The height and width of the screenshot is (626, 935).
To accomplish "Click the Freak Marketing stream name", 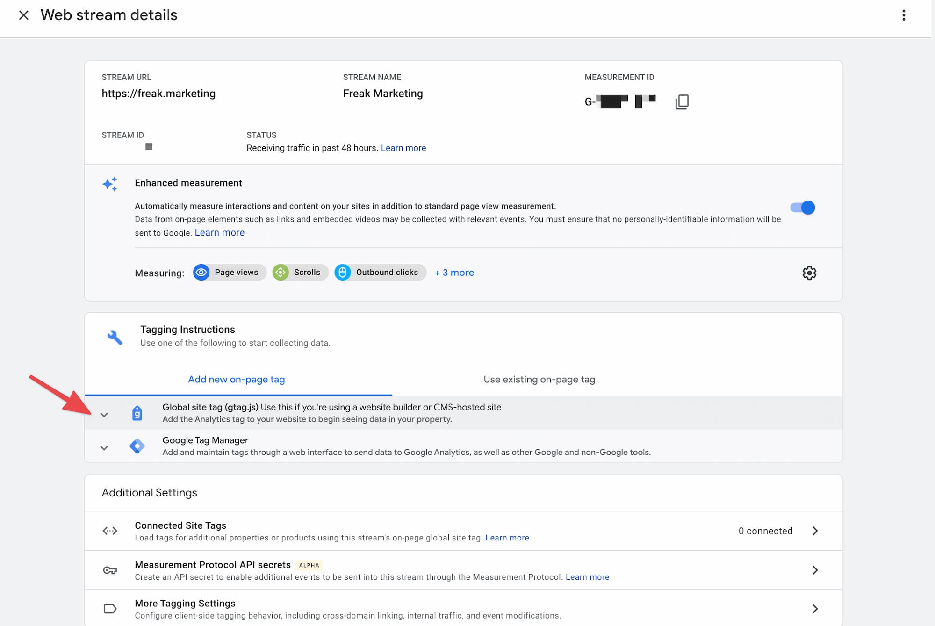I will 383,94.
